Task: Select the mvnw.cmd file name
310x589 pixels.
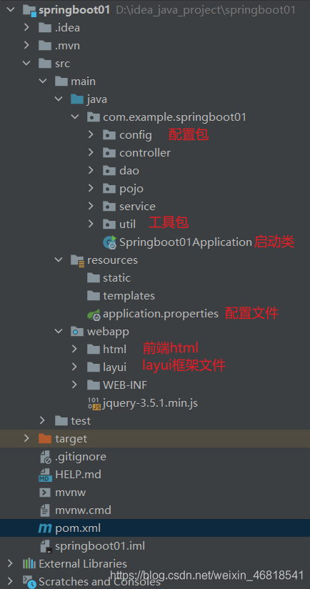Action: (83, 510)
